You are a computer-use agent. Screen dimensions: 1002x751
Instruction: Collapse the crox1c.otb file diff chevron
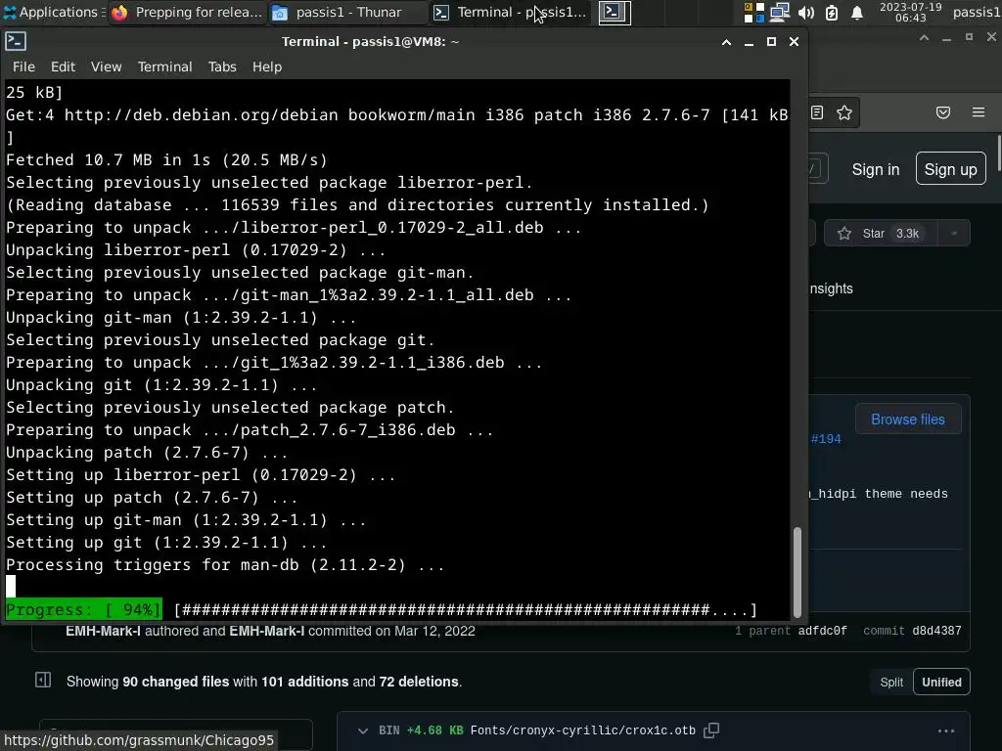pos(362,730)
